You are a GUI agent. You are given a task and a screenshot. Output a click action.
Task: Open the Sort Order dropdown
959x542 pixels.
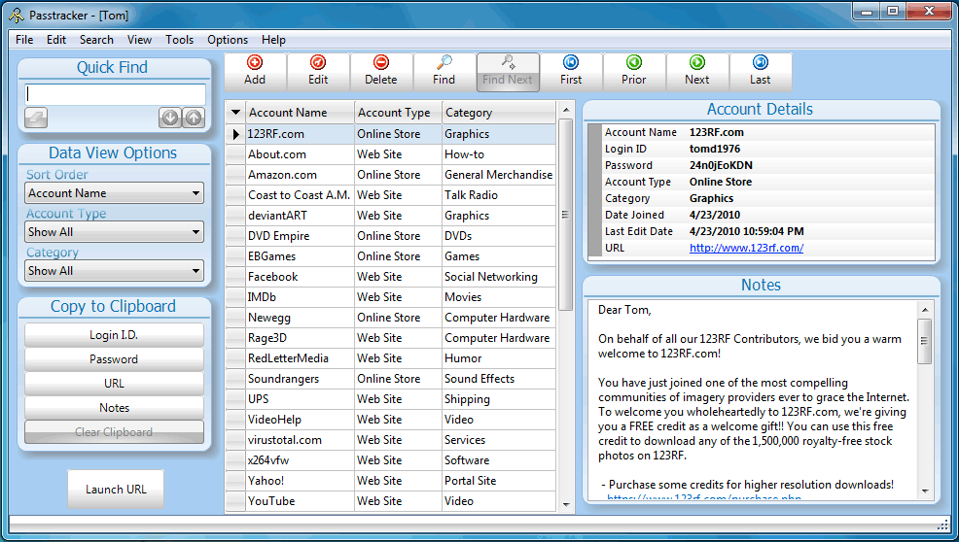coord(115,193)
